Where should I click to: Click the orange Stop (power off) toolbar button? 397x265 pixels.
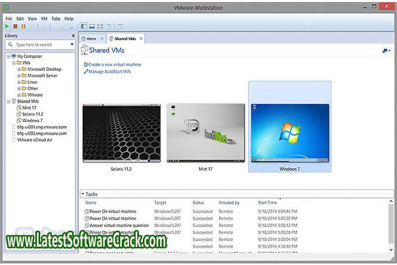pyautogui.click(x=15, y=26)
